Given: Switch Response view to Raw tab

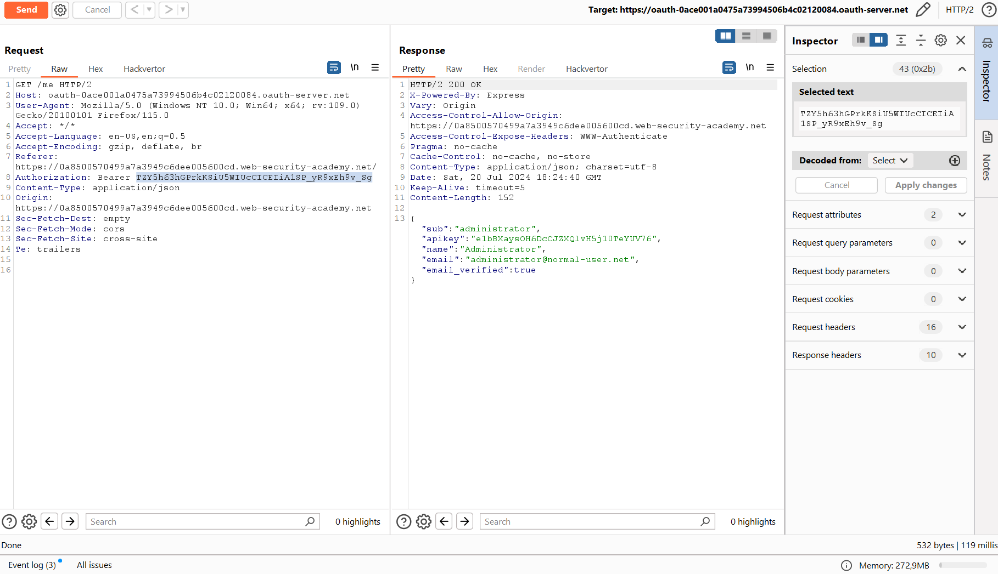Looking at the screenshot, I should [x=454, y=69].
